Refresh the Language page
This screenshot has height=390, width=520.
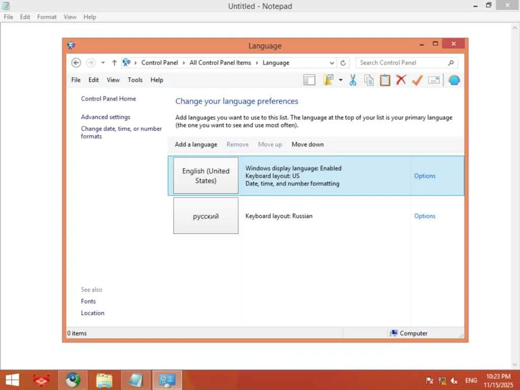click(343, 62)
